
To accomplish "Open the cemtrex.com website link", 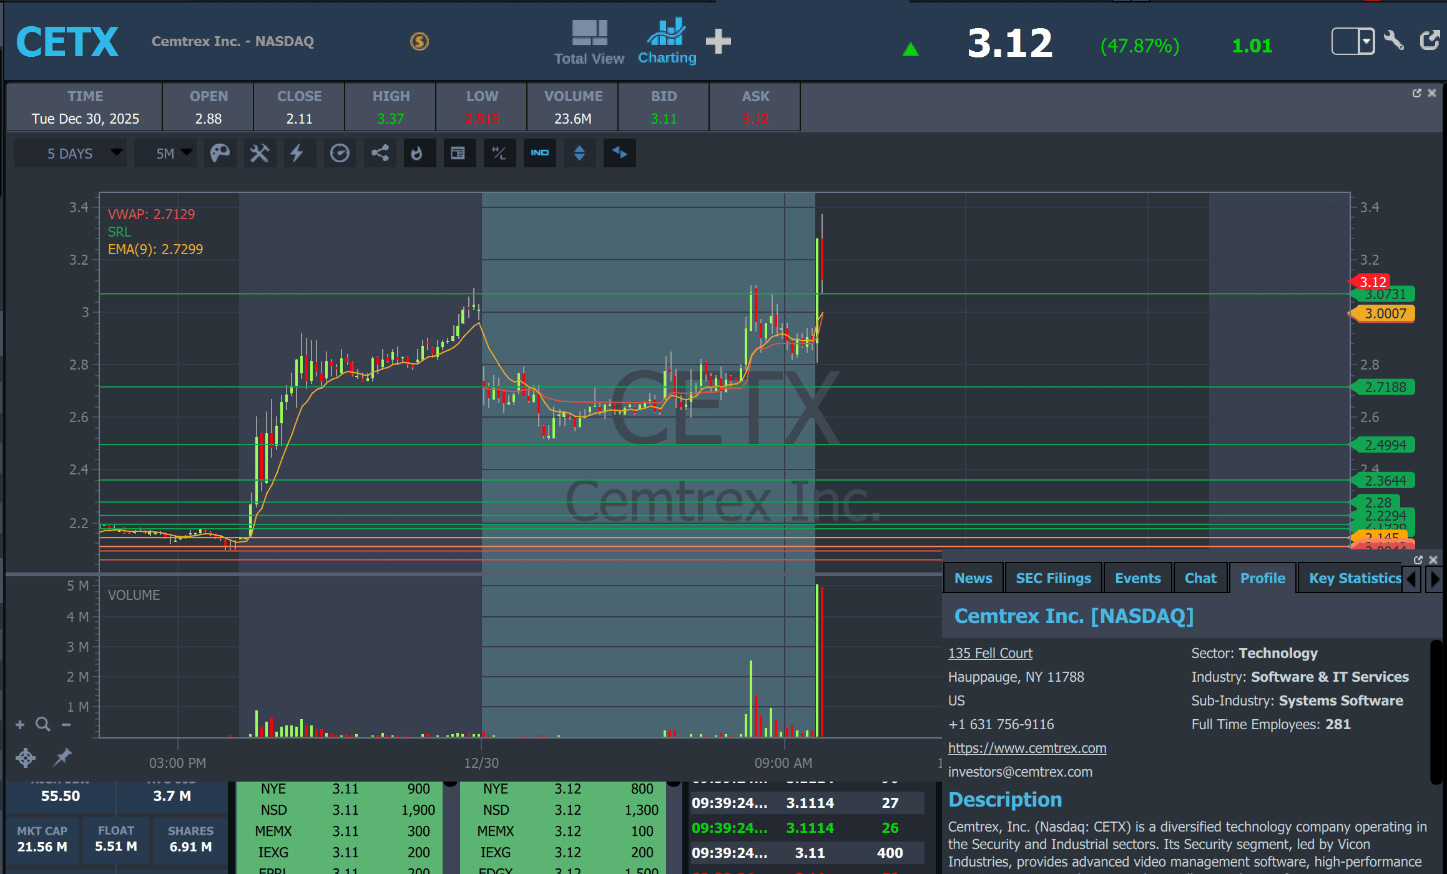I will (1027, 748).
